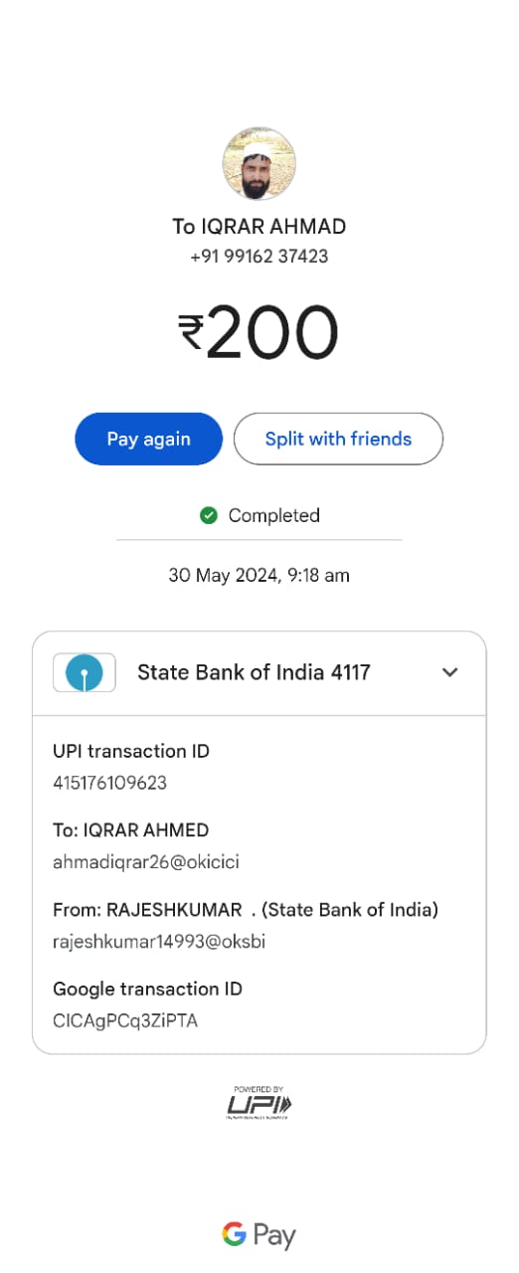Click the Split with friends button
The image size is (519, 1273).
[x=338, y=439]
